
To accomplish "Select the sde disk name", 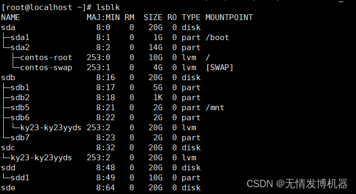I will coord(8,188).
